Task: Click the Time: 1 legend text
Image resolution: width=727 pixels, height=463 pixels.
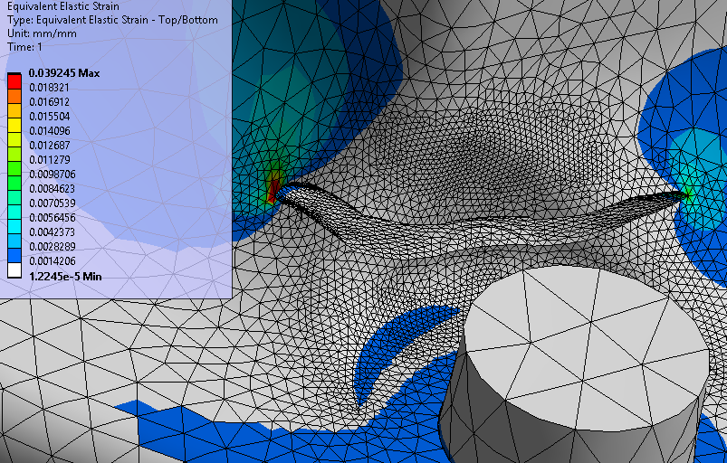Action: pos(24,47)
